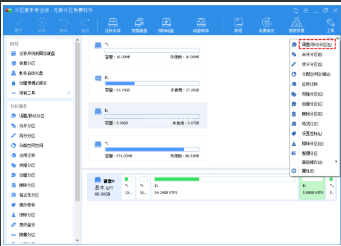Image resolution: width=341 pixels, height=246 pixels.
Task: Open the 工具 wrench icon
Action: click(x=330, y=25)
